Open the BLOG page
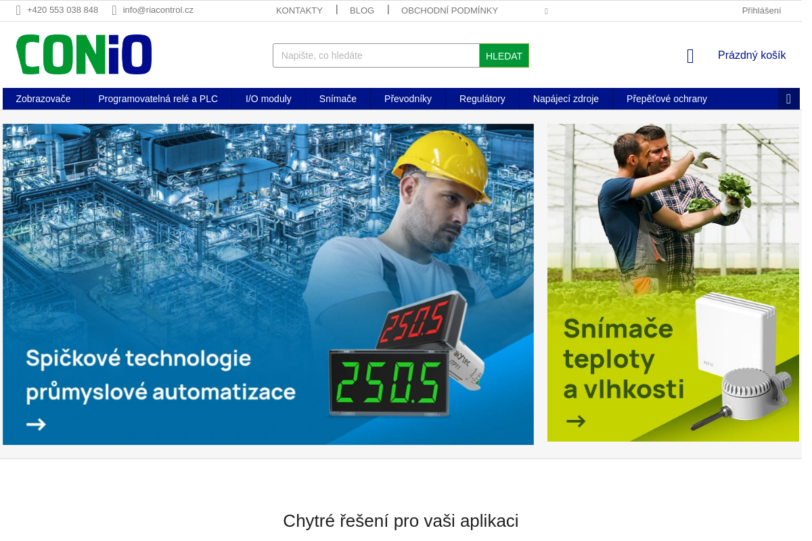This screenshot has width=812, height=541. point(362,10)
